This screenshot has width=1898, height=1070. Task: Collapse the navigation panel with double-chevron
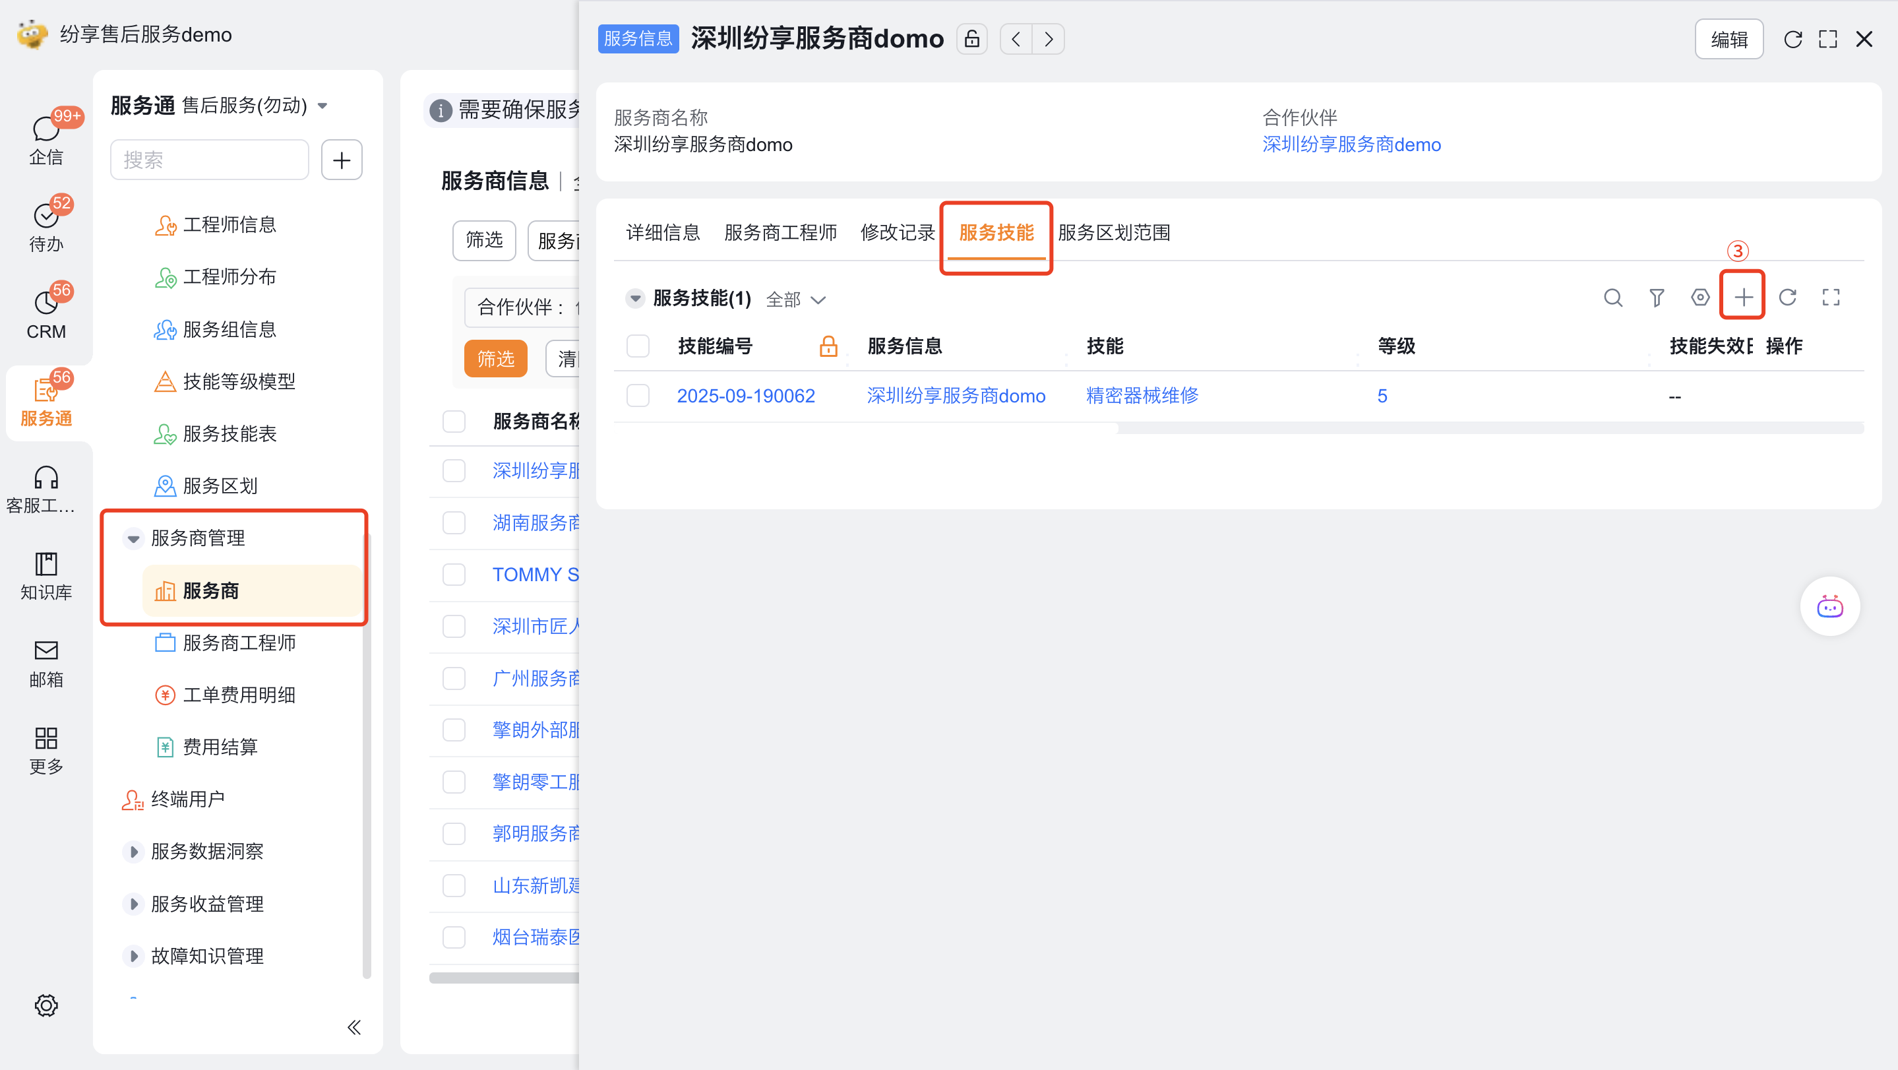pos(353,1027)
